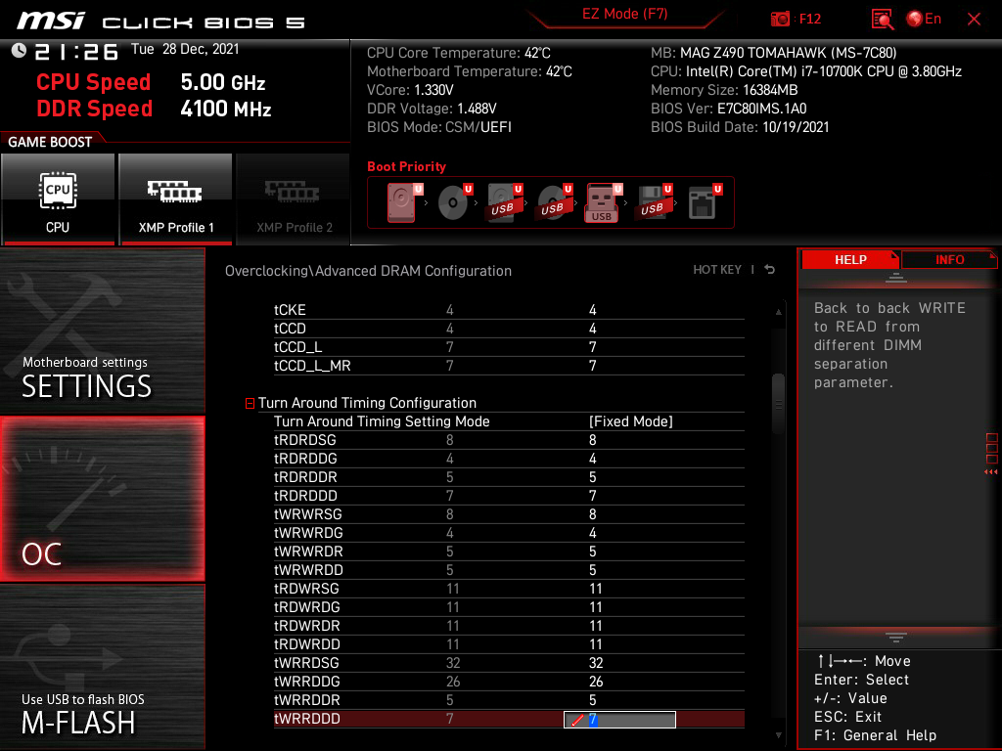This screenshot has height=751, width=1002.
Task: Open the BIOS search magnifier icon
Action: tap(883, 20)
